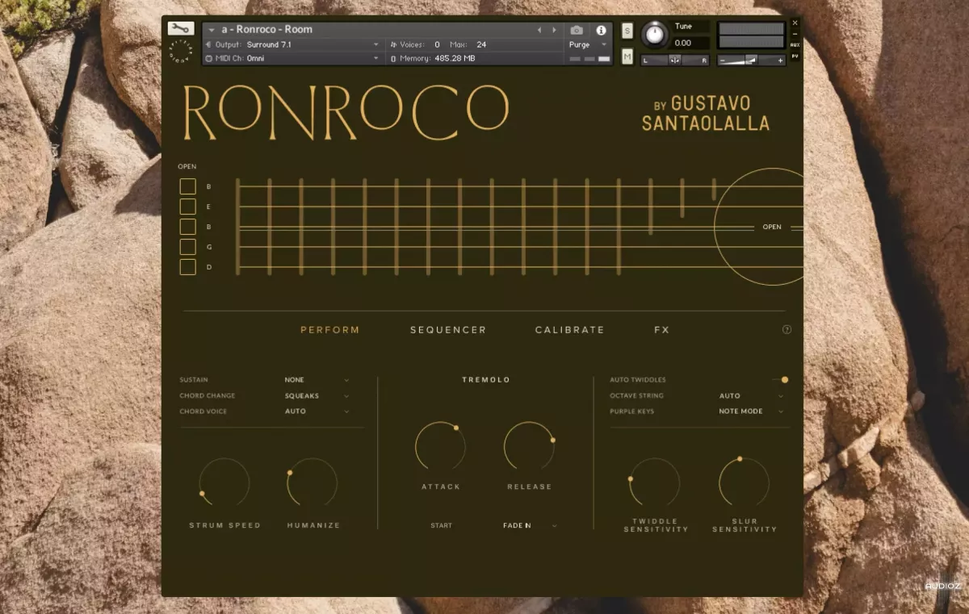Screen dimensions: 969x614
Task: Check the open box for E string
Action: click(x=187, y=207)
